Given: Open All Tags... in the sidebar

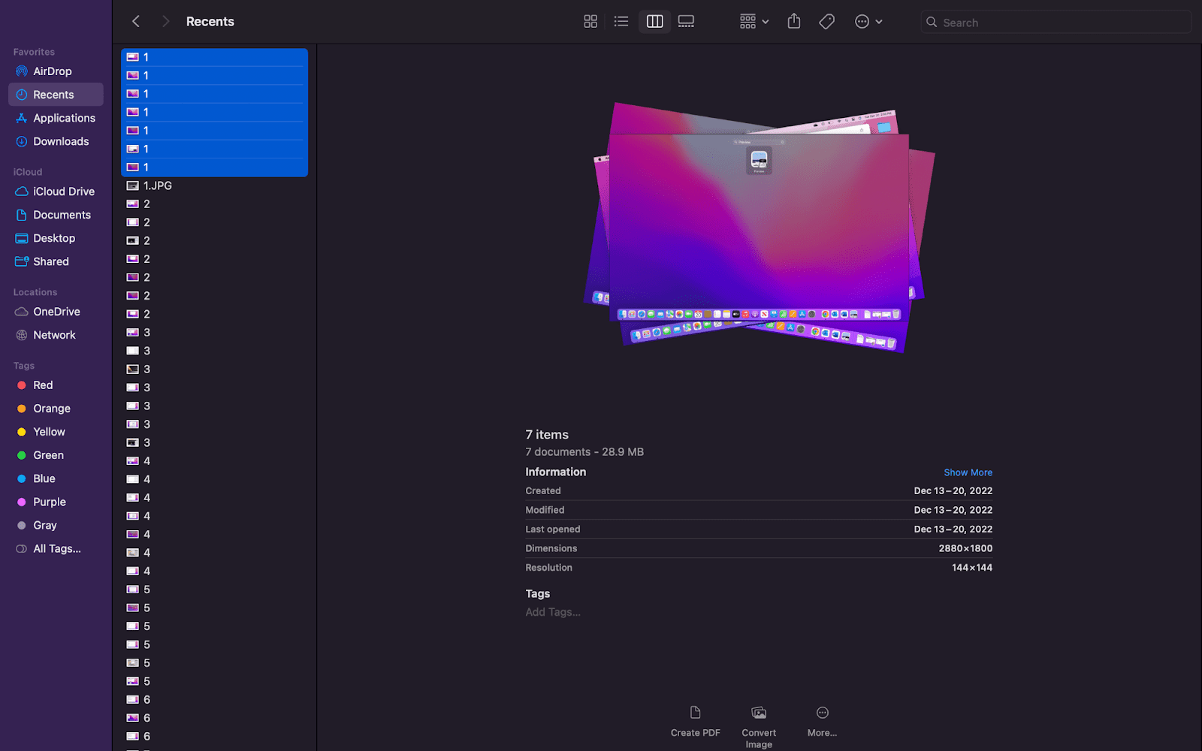Looking at the screenshot, I should [56, 549].
